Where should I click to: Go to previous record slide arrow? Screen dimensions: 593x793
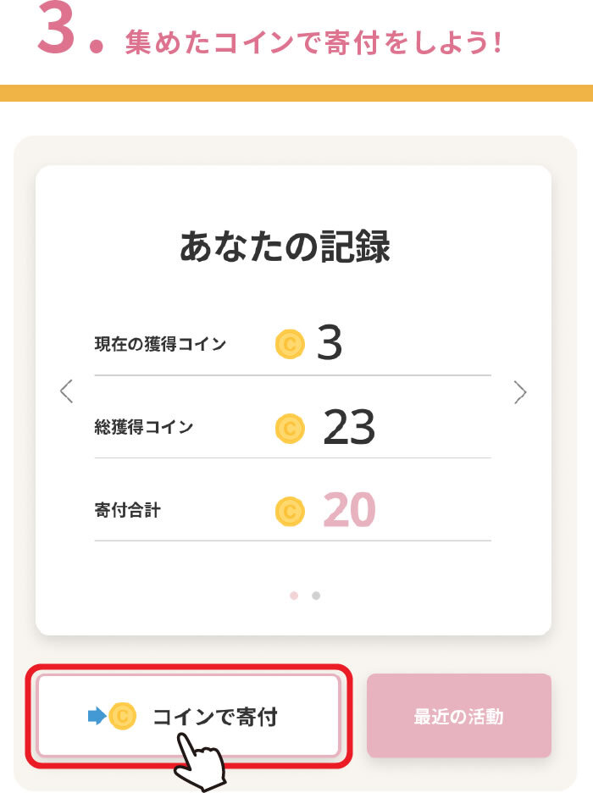(67, 391)
